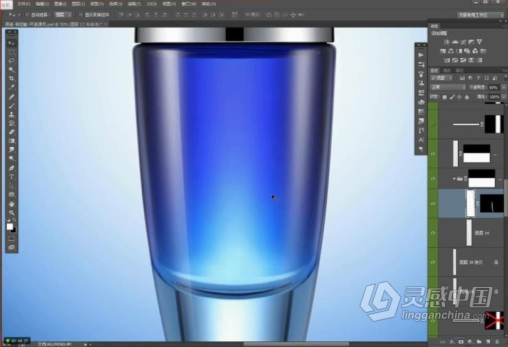
Task: Toggle the auto-select checkbox (自动选择)
Action: (x=27, y=14)
